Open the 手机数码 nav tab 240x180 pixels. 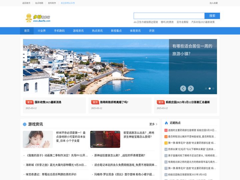coord(59,31)
